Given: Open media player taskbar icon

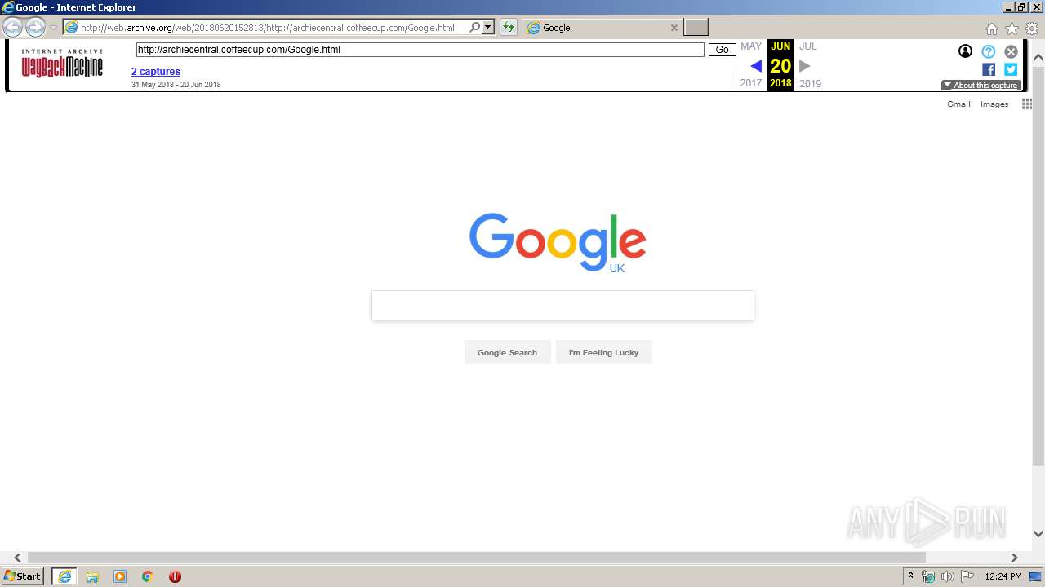Looking at the screenshot, I should point(120,576).
